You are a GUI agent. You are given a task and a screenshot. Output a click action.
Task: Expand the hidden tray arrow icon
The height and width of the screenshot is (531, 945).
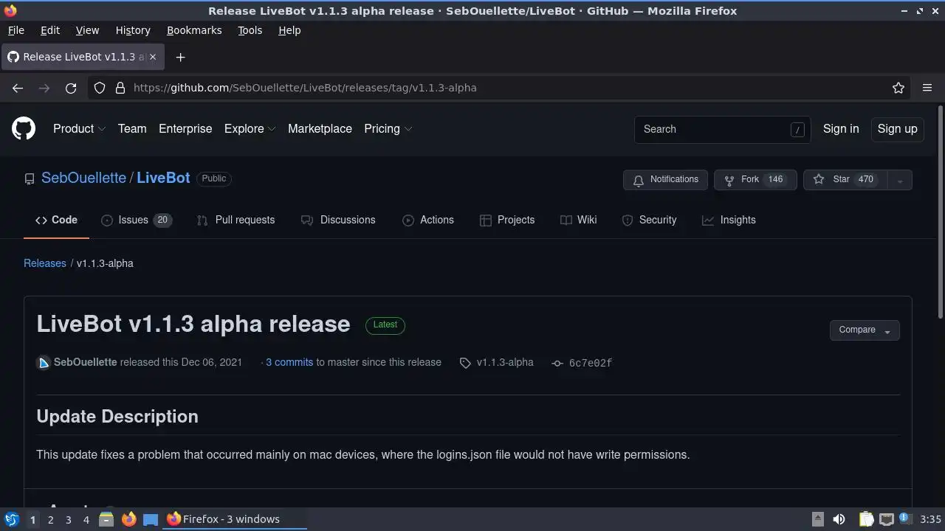click(817, 519)
